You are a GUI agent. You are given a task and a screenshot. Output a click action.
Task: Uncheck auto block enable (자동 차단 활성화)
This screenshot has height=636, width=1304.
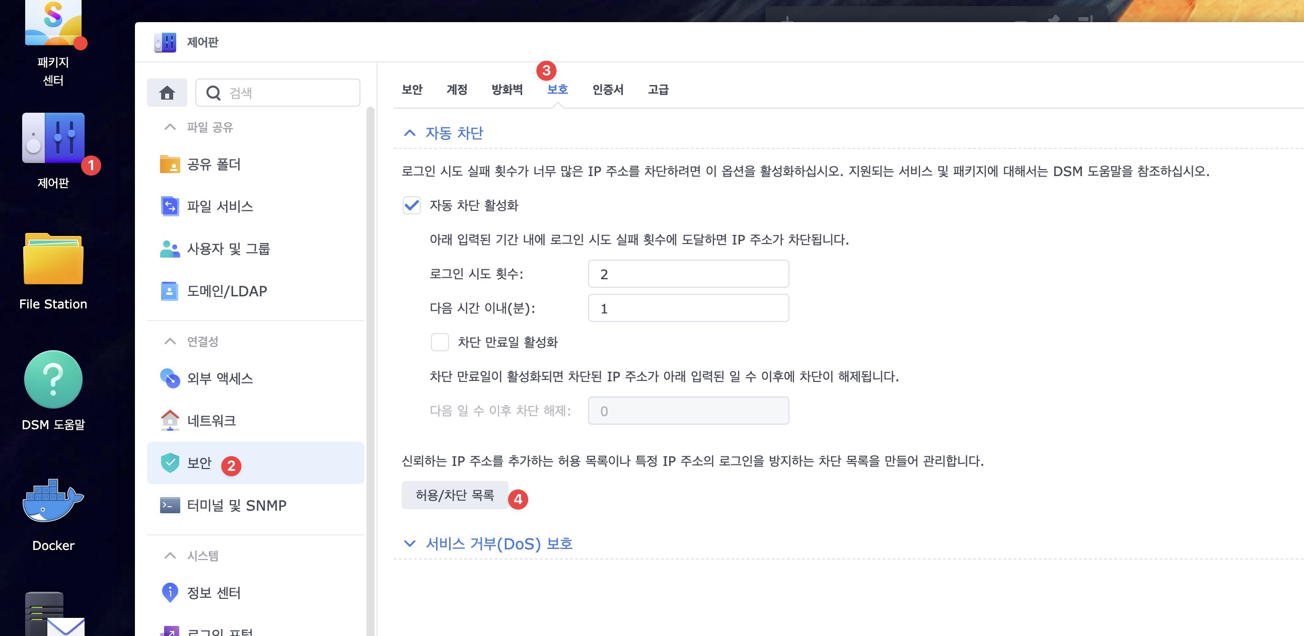point(411,205)
